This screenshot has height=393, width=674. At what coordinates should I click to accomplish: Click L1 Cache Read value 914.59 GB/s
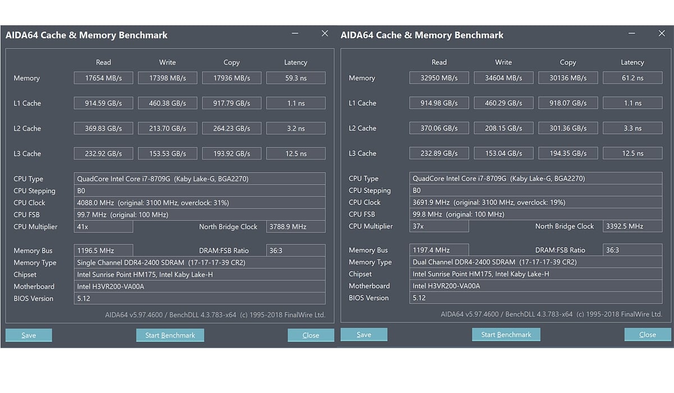point(103,103)
